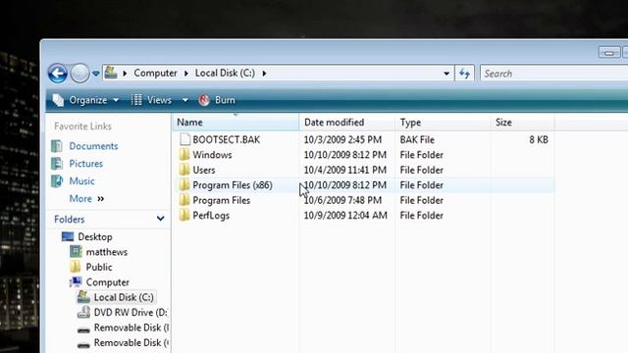
Task: Open the address bar history dropdown
Action: pos(446,74)
